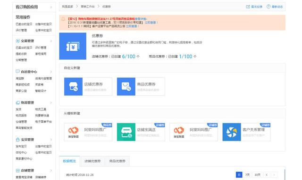The image size is (302, 180).
Task: Click the 客户关系管理 pinwheel icon
Action: tap(232, 132)
